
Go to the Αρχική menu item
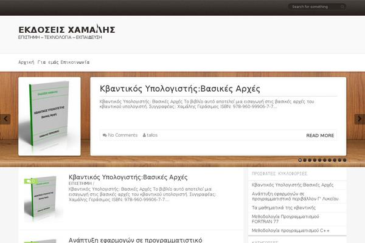click(26, 63)
